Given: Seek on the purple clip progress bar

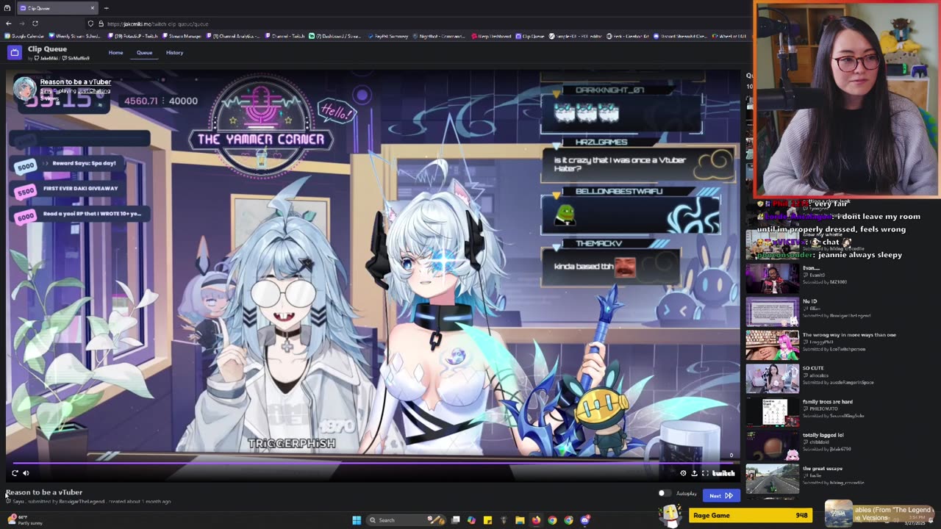Looking at the screenshot, I should (x=373, y=463).
